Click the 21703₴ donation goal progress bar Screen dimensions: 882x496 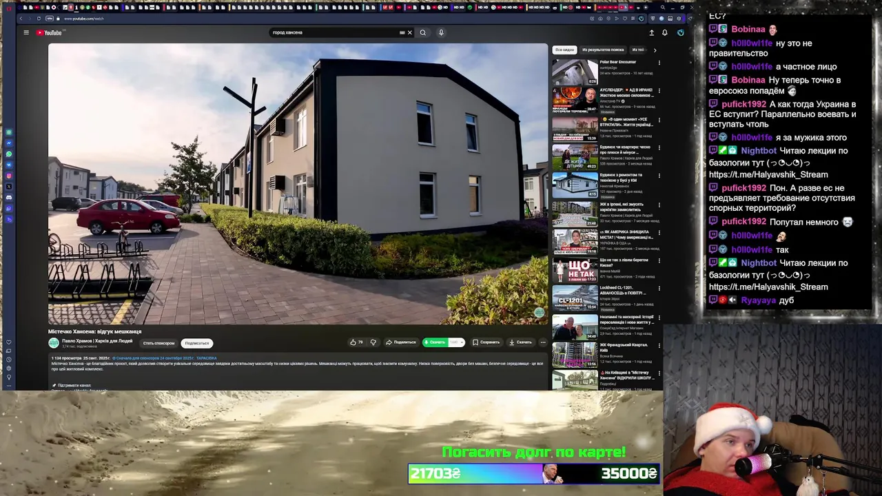coord(534,473)
